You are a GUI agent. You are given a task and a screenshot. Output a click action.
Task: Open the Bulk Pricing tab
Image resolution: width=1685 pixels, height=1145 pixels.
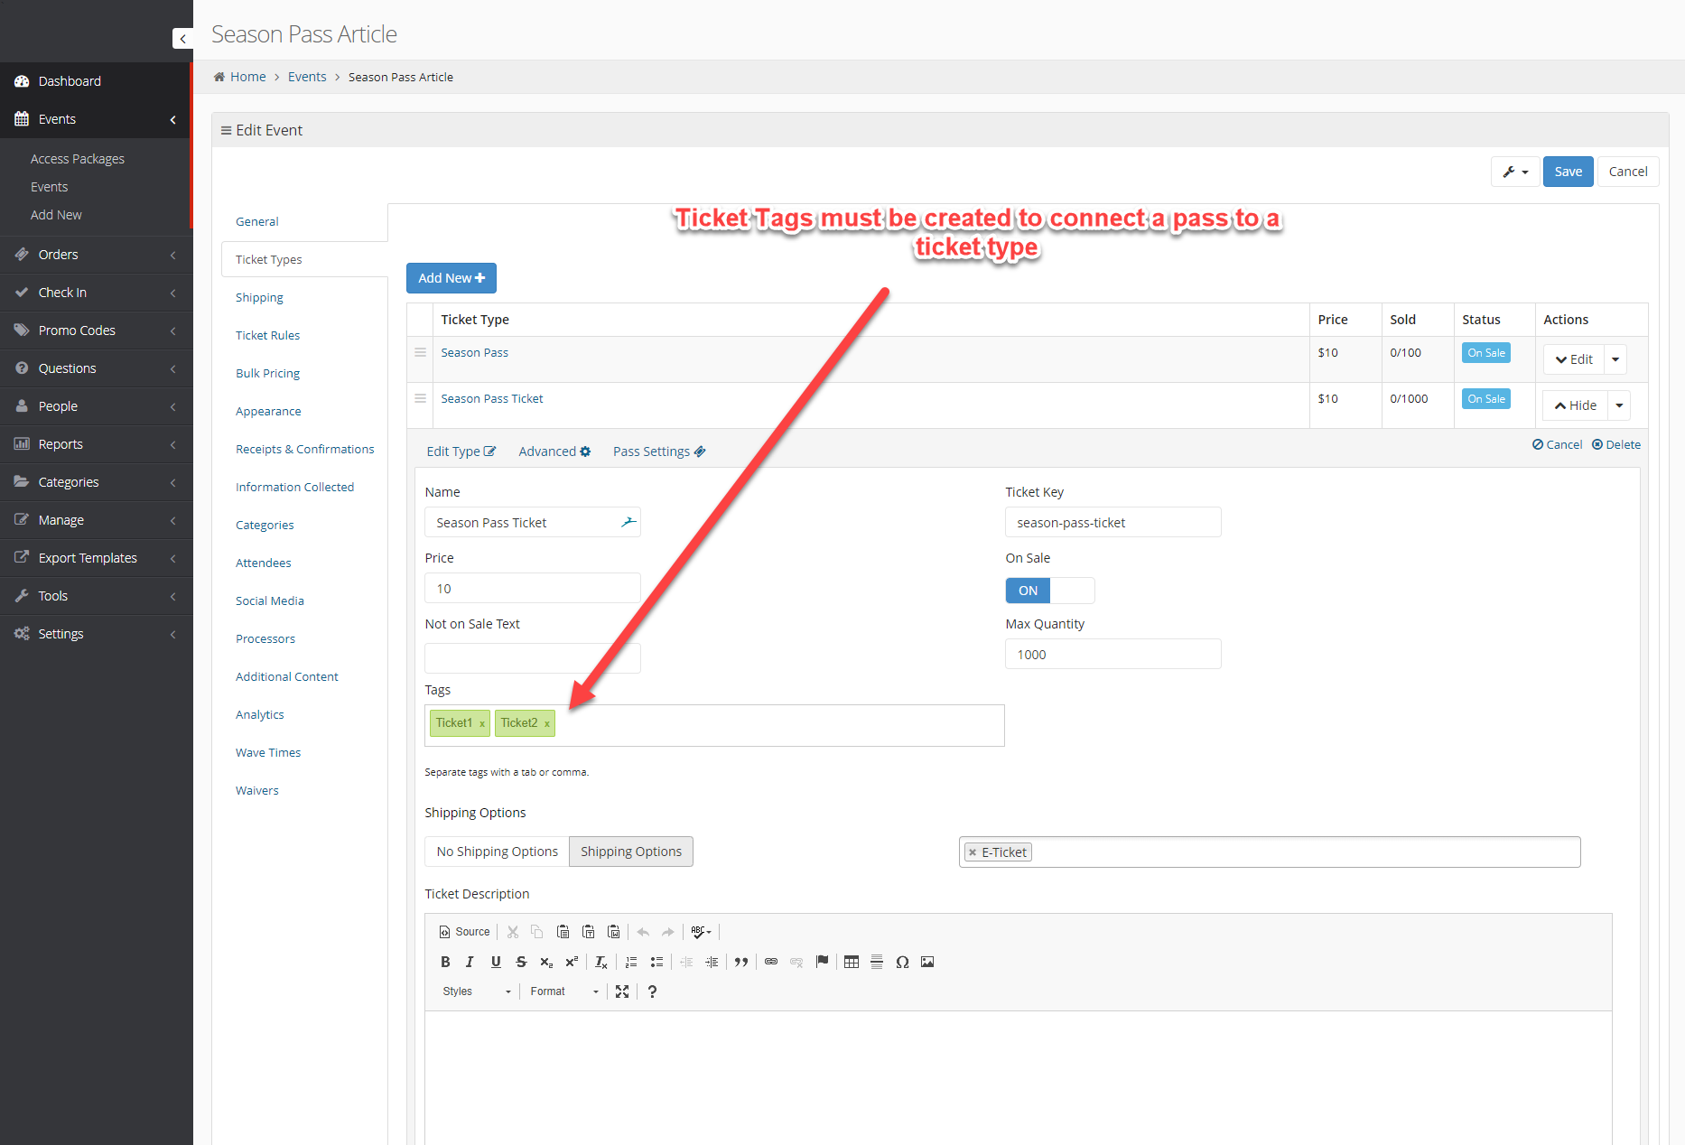click(x=267, y=373)
